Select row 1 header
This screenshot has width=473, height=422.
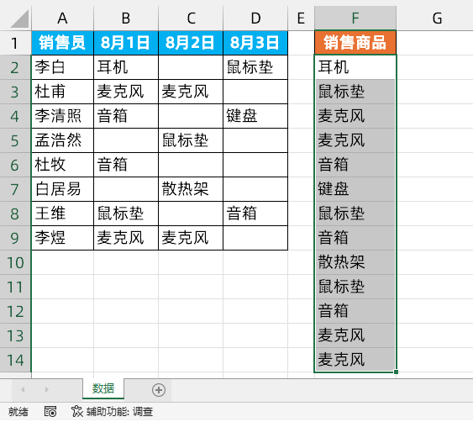tap(15, 43)
